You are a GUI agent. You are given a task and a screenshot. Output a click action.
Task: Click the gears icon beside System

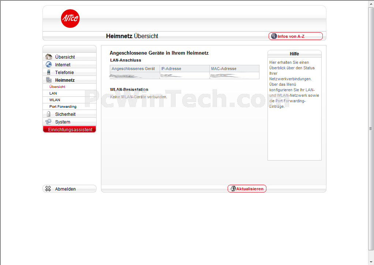coord(49,122)
